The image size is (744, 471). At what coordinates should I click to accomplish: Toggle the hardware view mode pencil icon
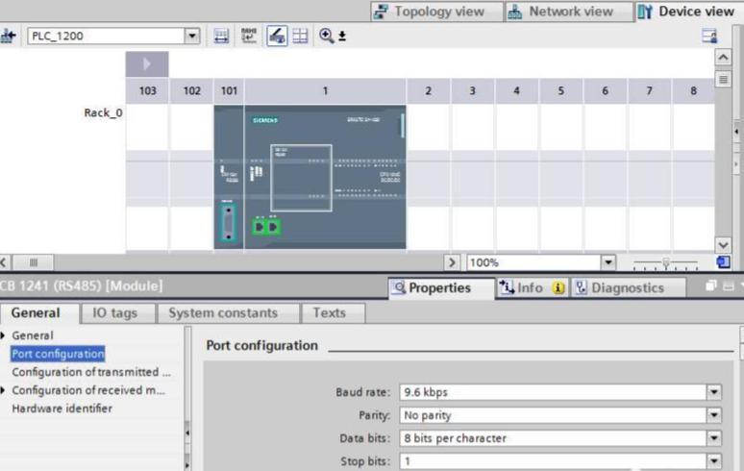click(x=277, y=37)
